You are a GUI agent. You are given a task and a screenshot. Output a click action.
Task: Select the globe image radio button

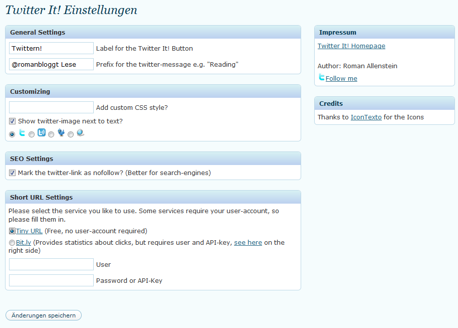click(x=71, y=134)
